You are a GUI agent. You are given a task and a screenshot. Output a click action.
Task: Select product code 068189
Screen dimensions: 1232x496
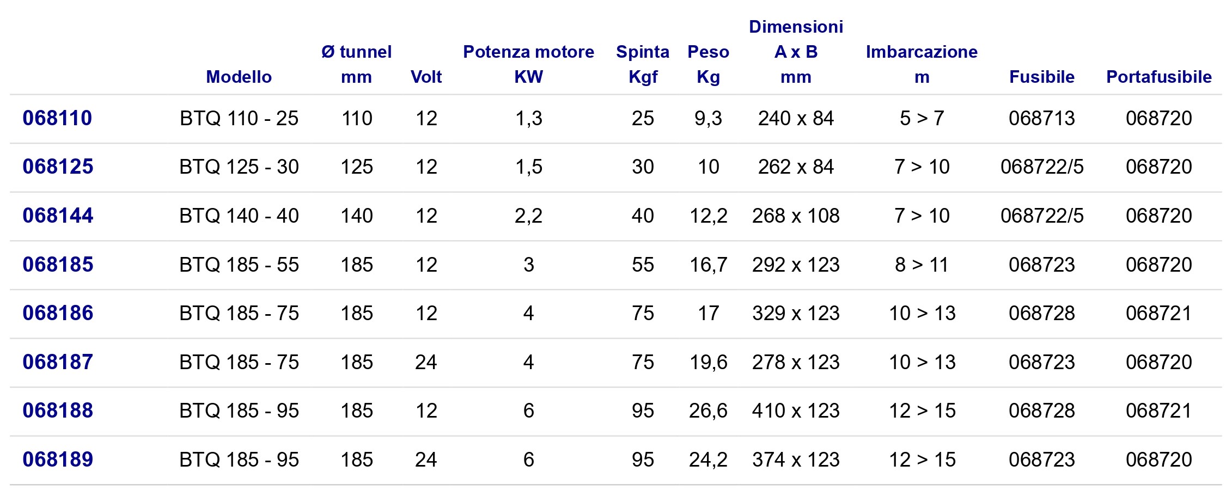coord(58,460)
